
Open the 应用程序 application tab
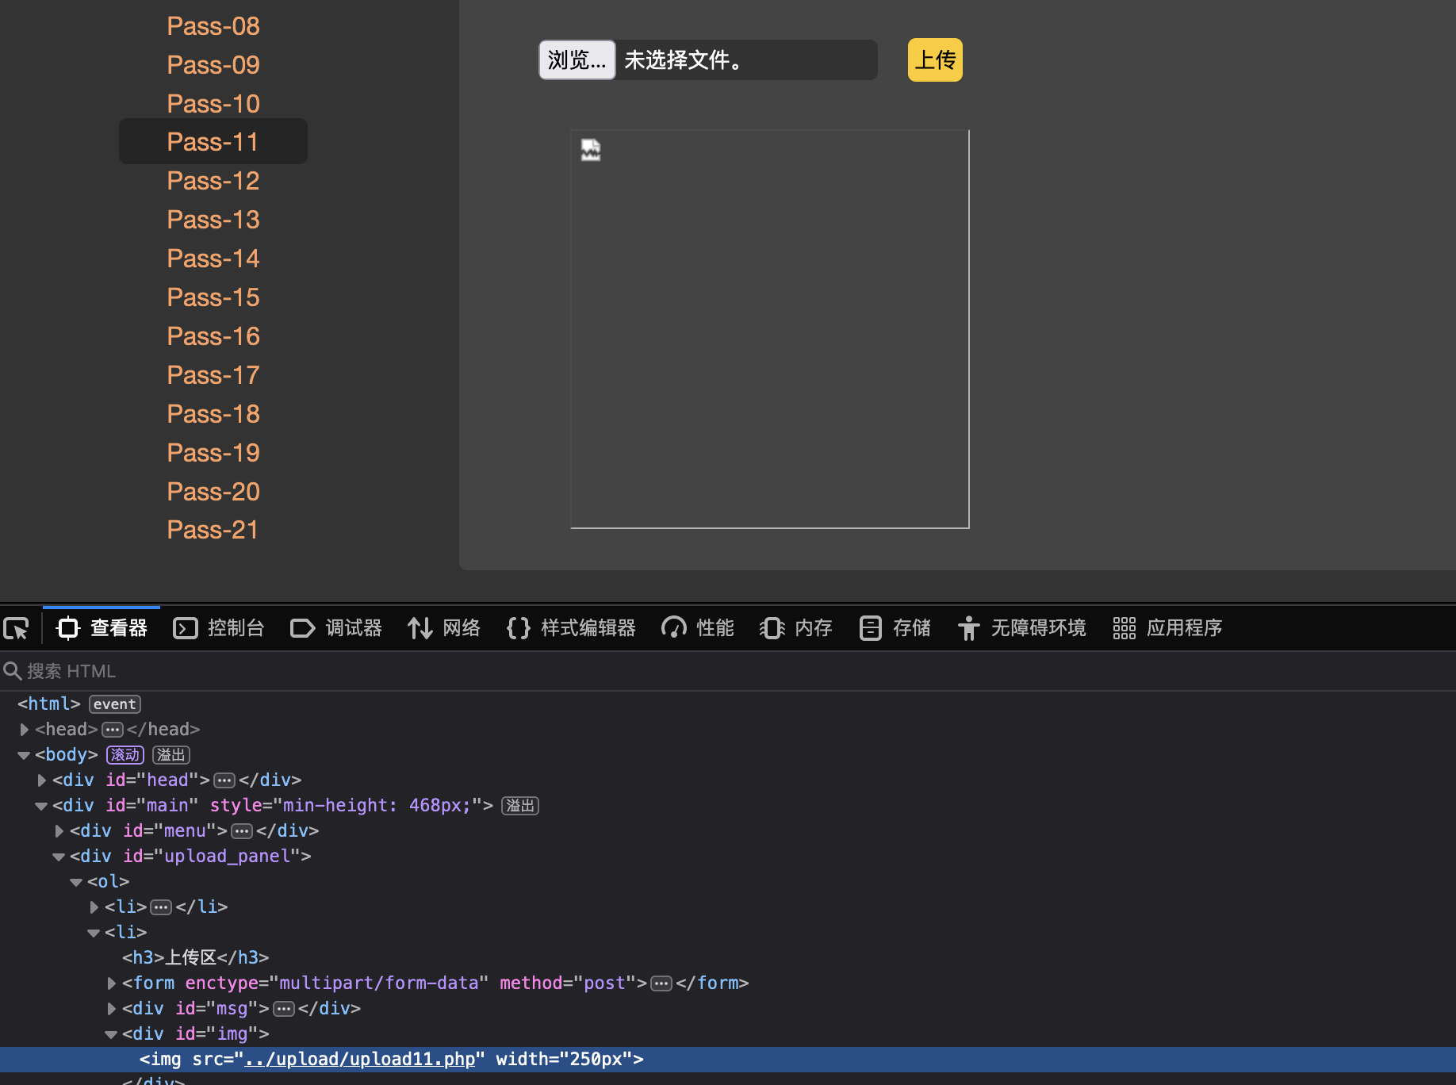1167,628
